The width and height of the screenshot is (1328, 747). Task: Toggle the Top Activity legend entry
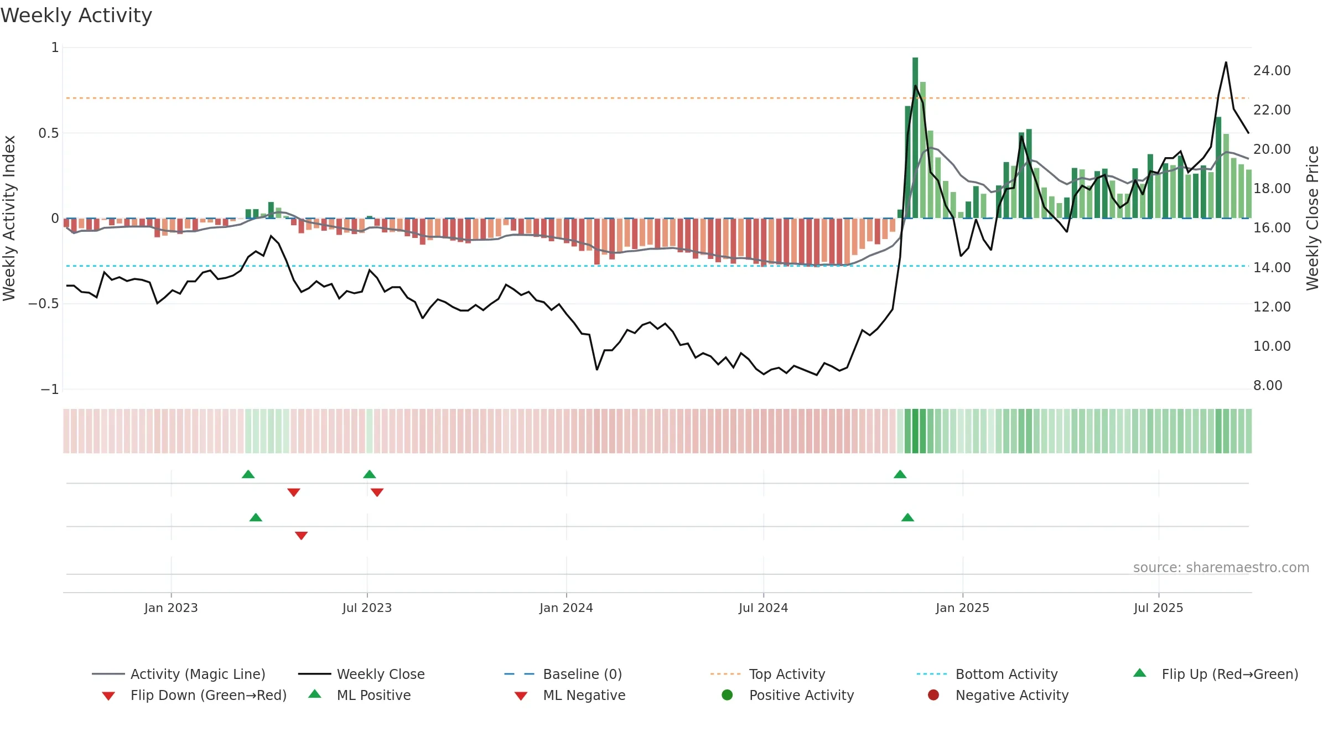tap(767, 674)
